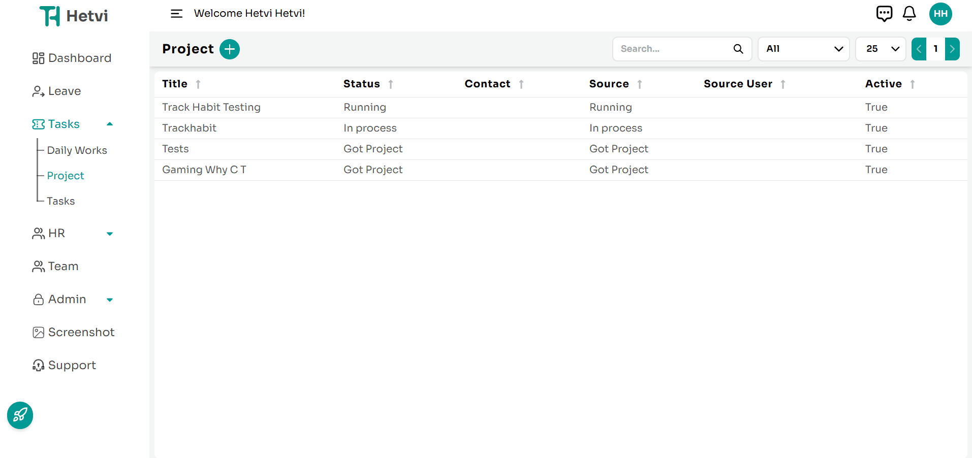Click the Team people icon
The image size is (972, 458).
click(38, 267)
